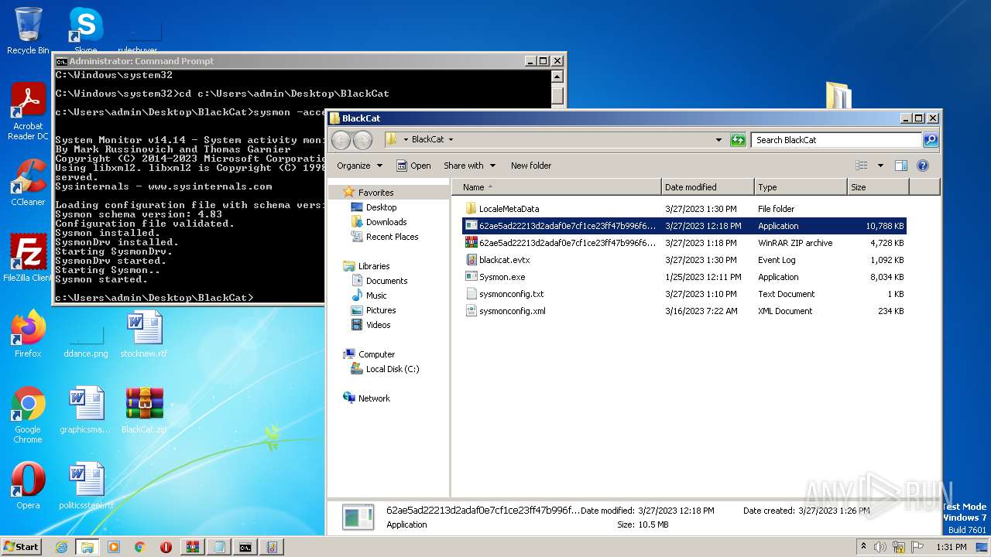
Task: Open the FileZilla Client shortcut
Action: (28, 258)
